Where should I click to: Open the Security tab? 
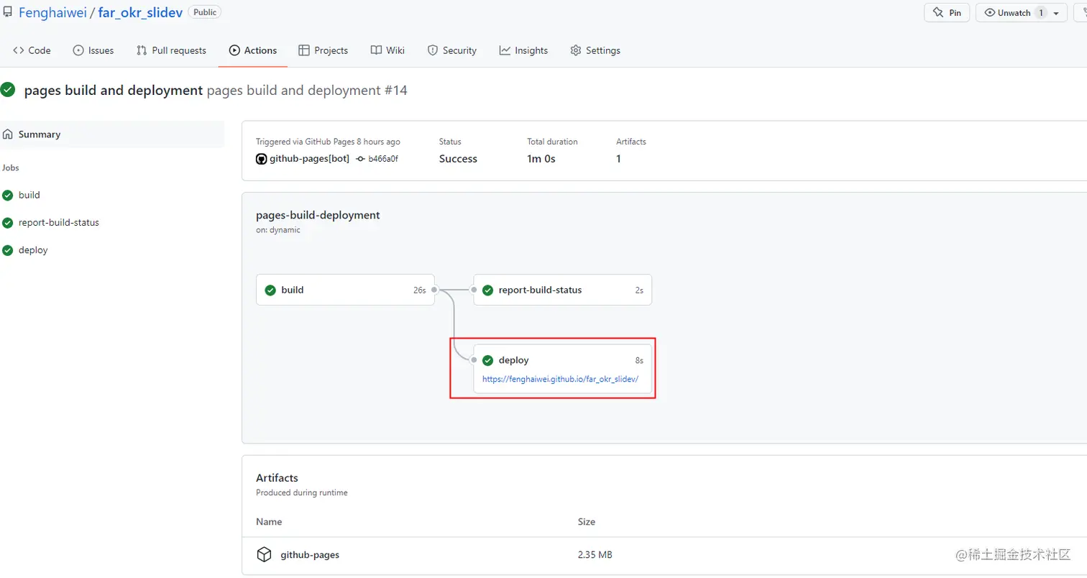[x=452, y=50]
